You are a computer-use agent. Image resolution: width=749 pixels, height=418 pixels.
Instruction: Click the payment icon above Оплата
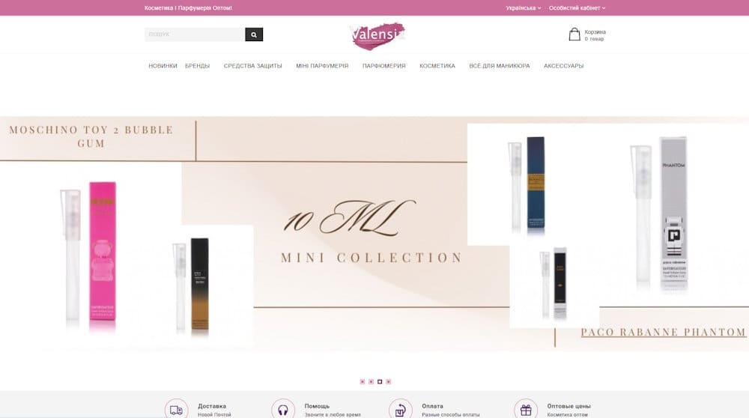400,410
